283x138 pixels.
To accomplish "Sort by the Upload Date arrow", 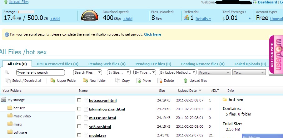I will point(200,91).
